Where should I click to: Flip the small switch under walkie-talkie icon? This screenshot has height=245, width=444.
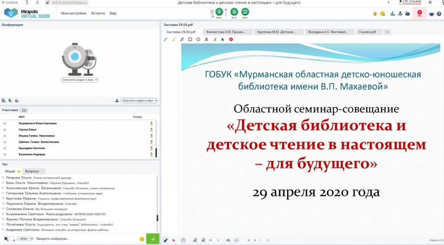click(212, 17)
